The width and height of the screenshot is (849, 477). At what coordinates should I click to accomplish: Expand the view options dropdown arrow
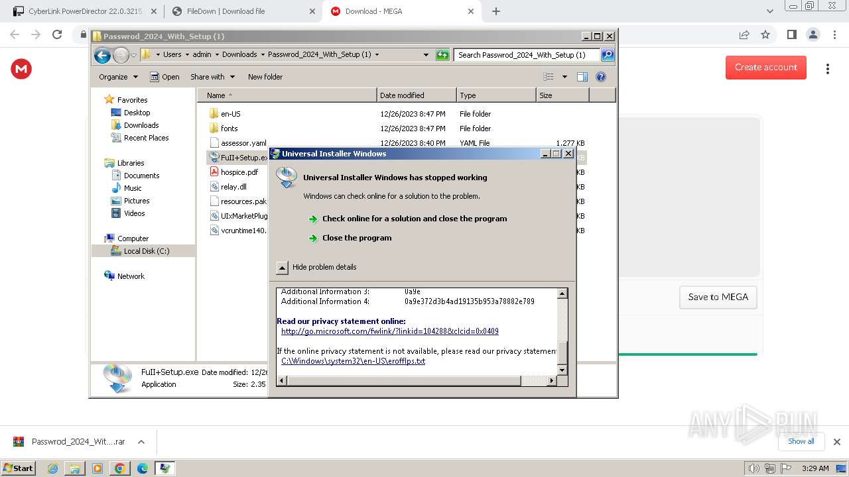click(x=564, y=77)
